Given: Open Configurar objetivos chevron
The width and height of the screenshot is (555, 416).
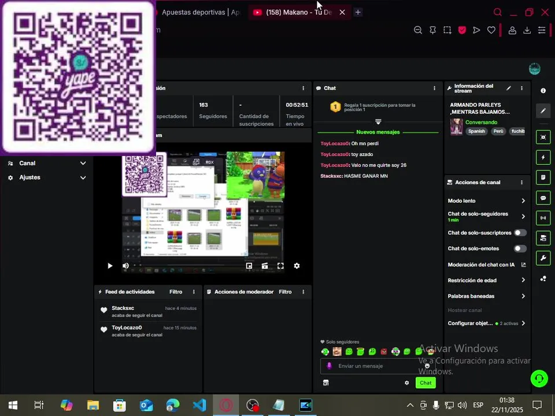Looking at the screenshot, I should 523,324.
